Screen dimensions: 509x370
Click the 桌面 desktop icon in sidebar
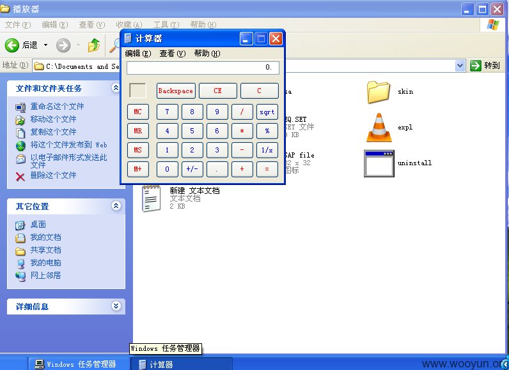tap(20, 225)
